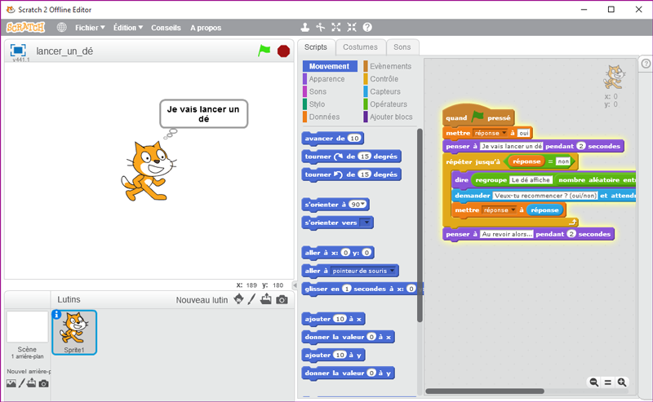Switch to the Sons tab

(x=402, y=47)
